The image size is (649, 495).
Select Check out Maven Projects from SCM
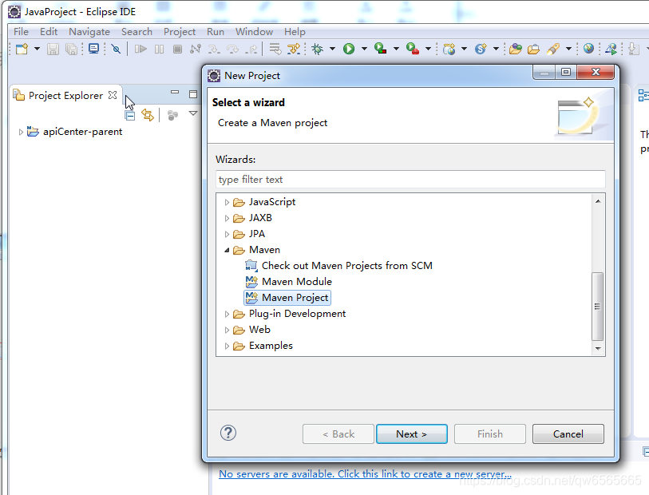(346, 265)
